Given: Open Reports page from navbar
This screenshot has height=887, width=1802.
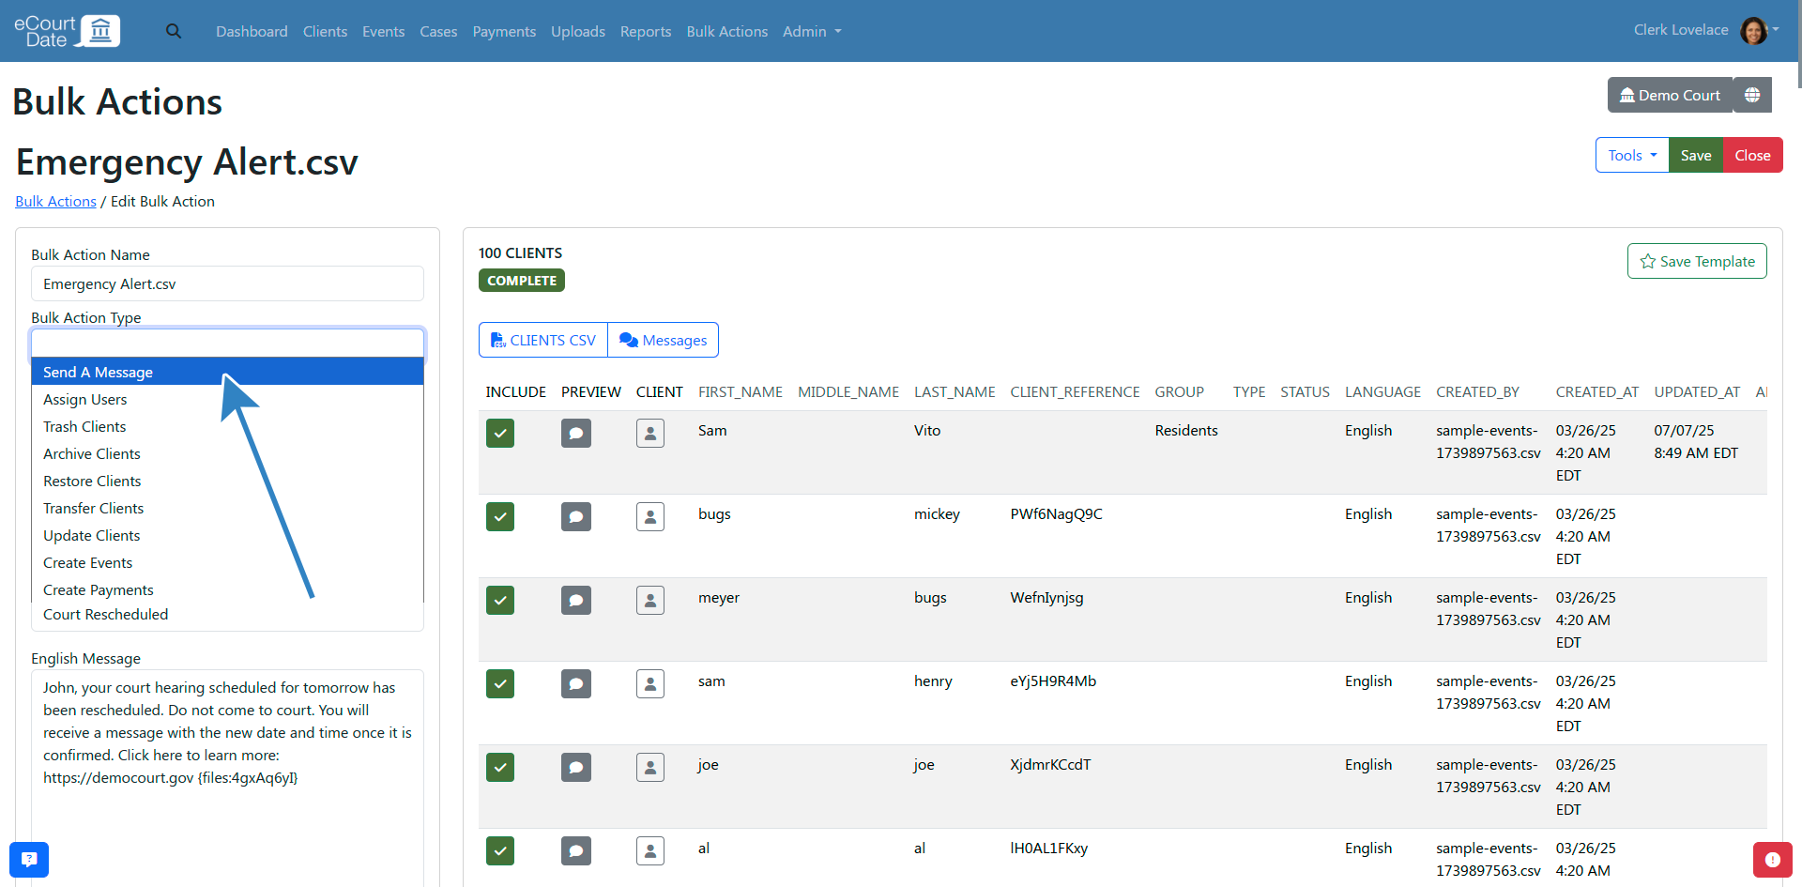Looking at the screenshot, I should (x=646, y=31).
